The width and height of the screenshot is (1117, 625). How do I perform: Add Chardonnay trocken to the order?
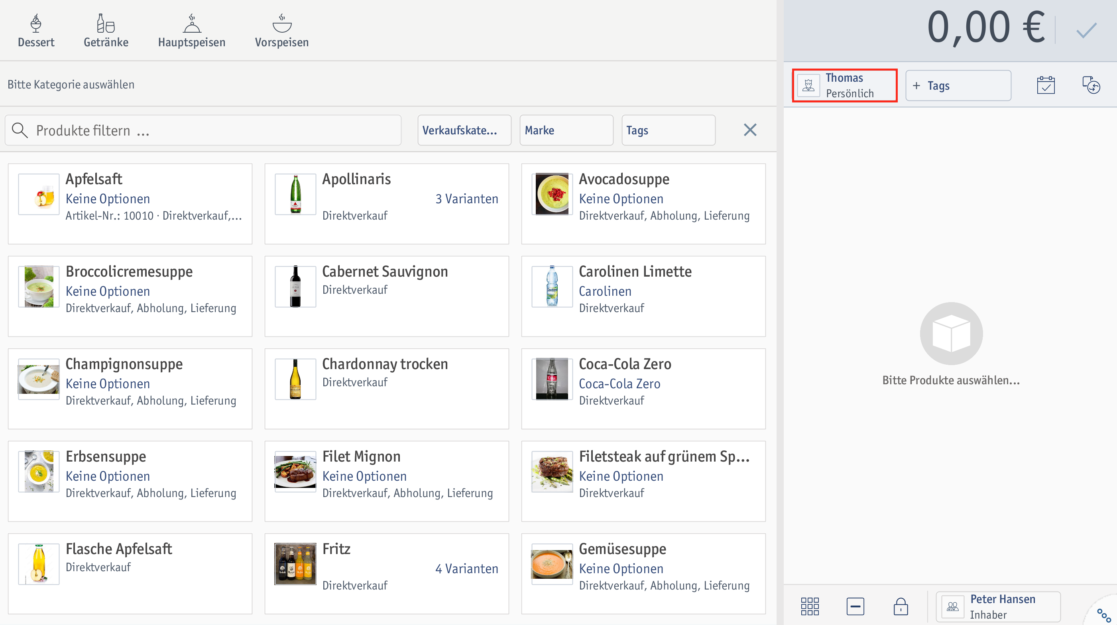387,389
